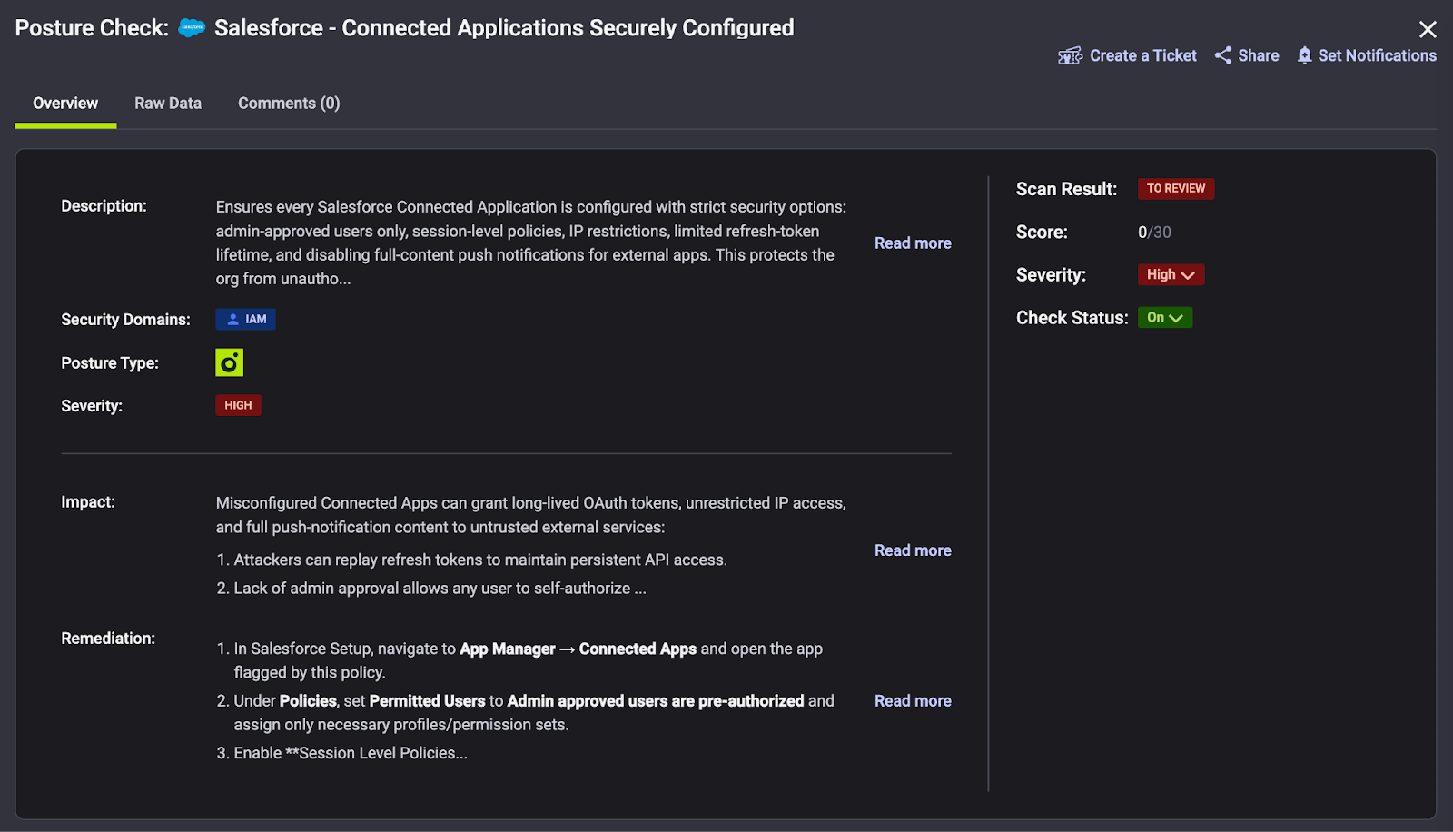Screen dimensions: 1453x832
Task: Click the Impact label
Action: tap(88, 502)
